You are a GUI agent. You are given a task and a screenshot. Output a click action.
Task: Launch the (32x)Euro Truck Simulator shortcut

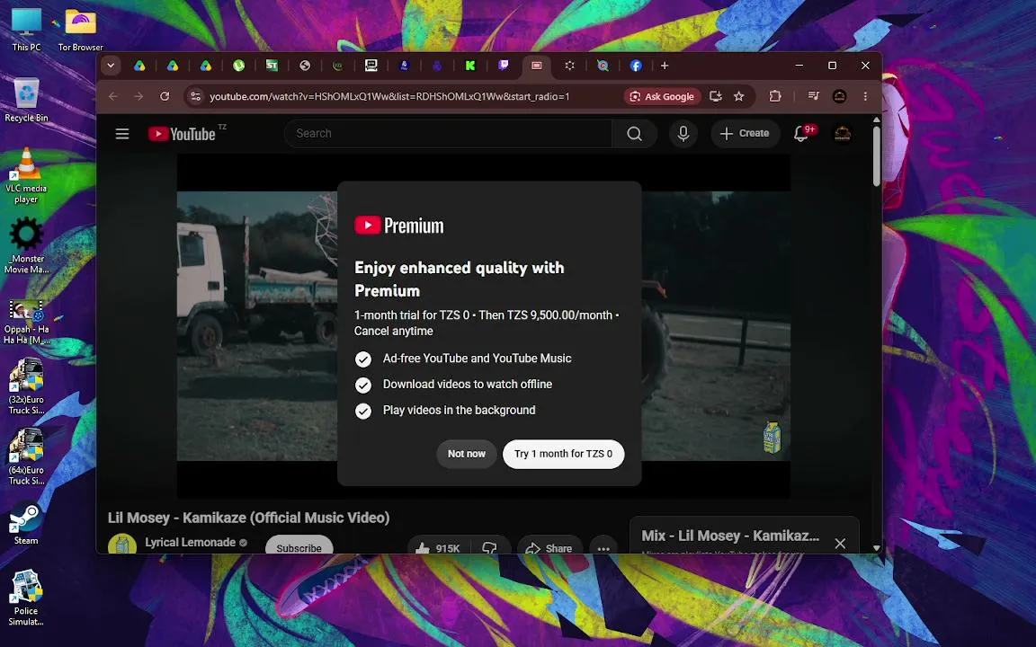click(26, 386)
